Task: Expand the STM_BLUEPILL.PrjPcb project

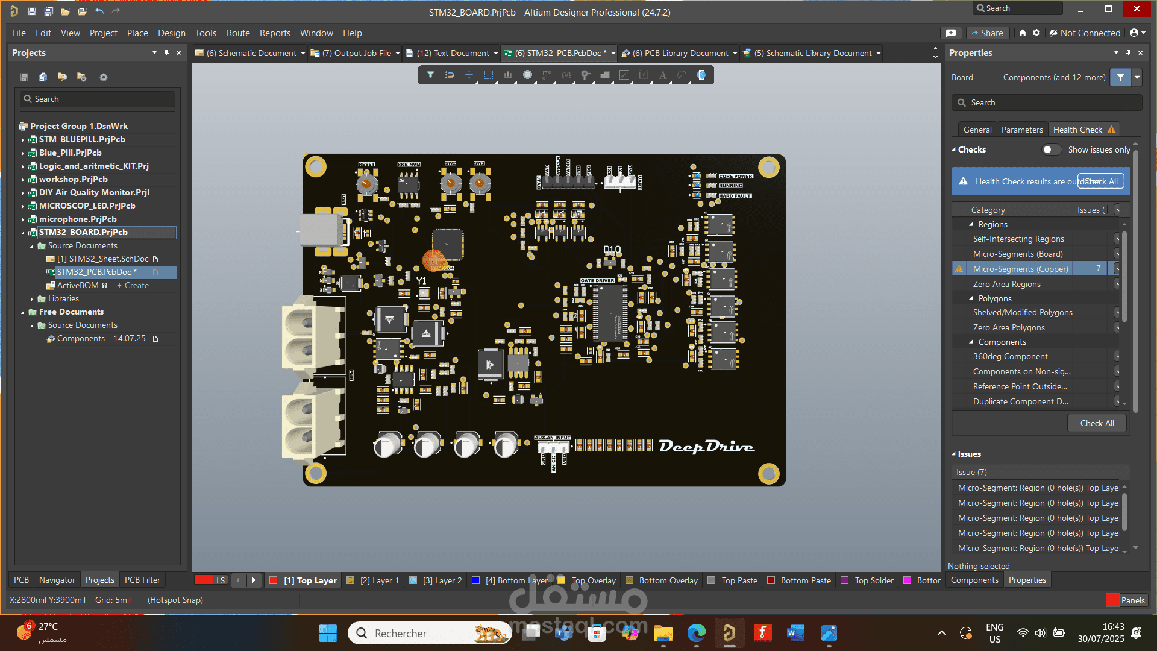Action: pyautogui.click(x=23, y=139)
